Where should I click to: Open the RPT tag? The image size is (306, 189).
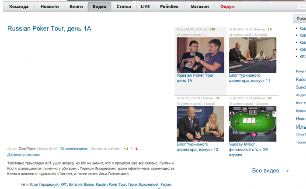[x=64, y=184]
